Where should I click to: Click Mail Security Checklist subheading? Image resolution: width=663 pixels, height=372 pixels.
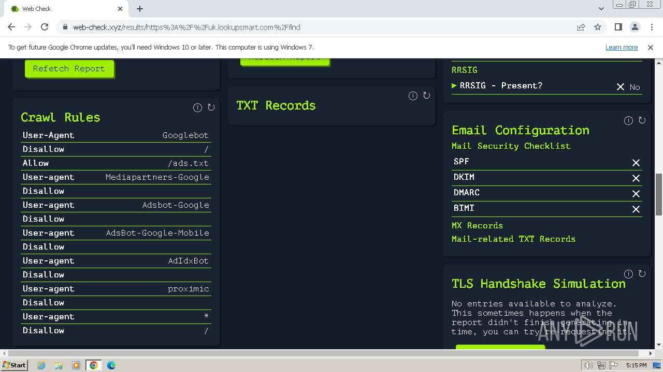[511, 146]
